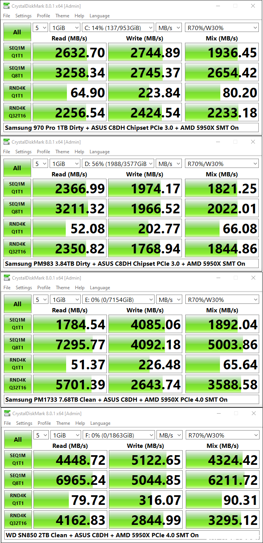Click the CrystalDiskMark icon in the Samsung 970 Pro window title bar
The width and height of the screenshot is (263, 543).
point(6,6)
